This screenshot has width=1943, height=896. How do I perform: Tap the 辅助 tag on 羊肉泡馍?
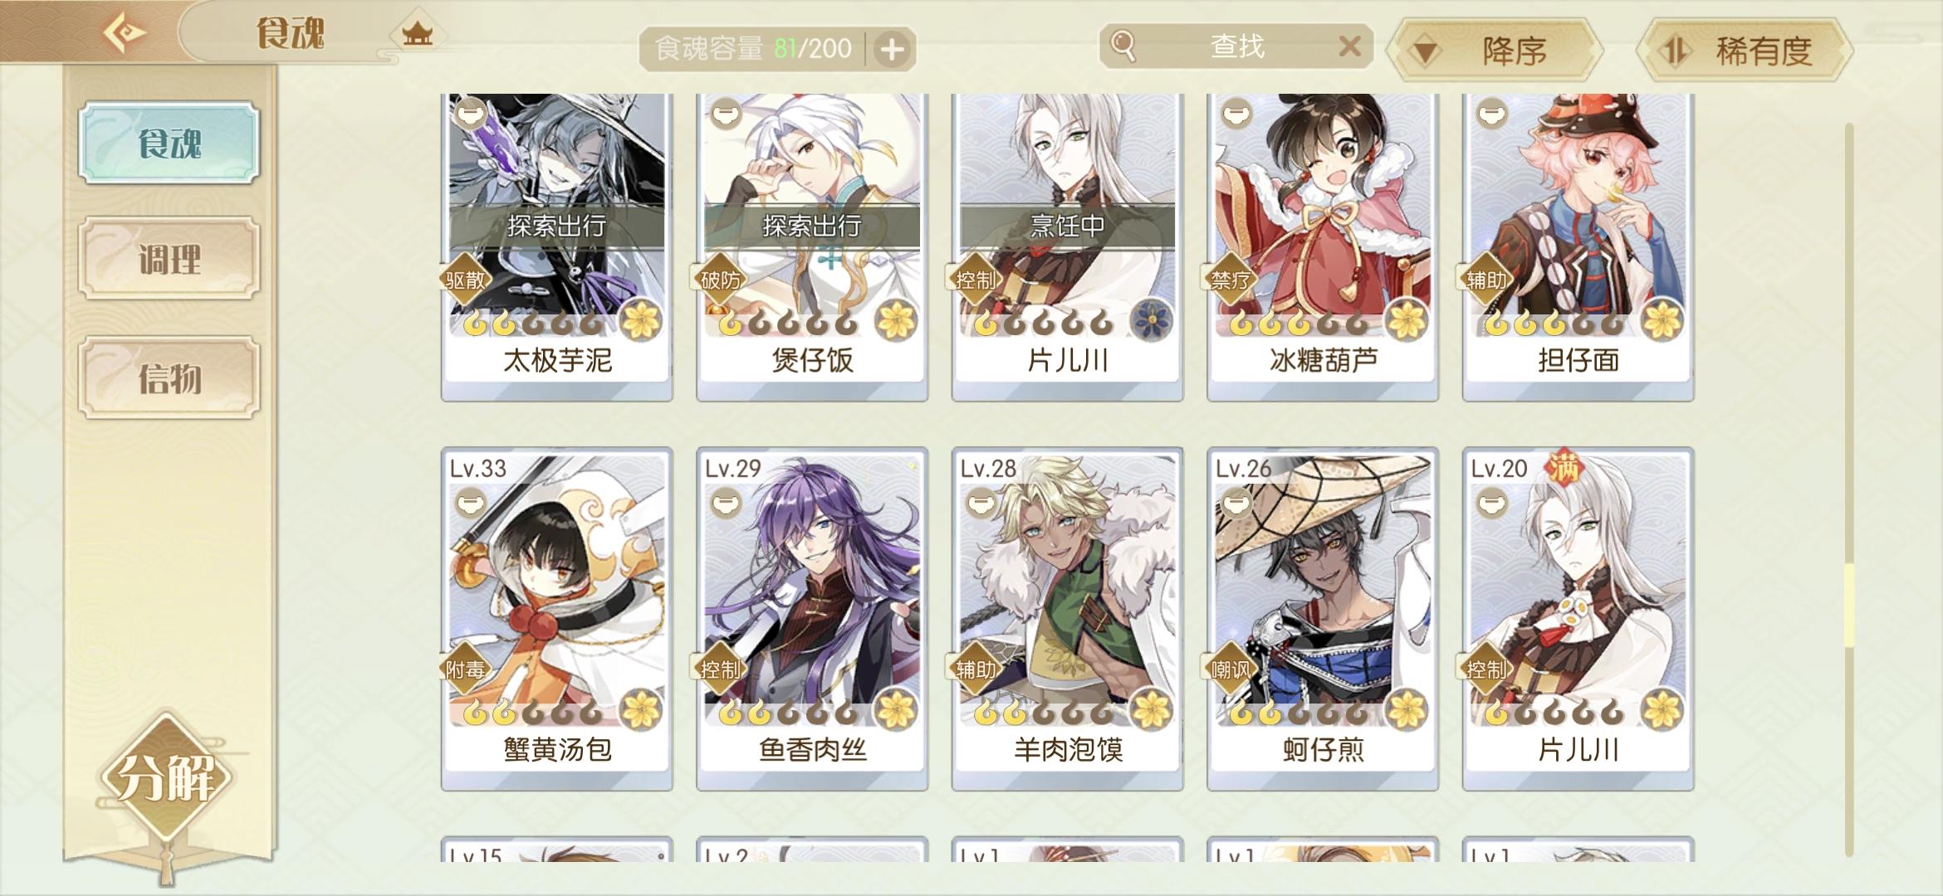[x=975, y=669]
